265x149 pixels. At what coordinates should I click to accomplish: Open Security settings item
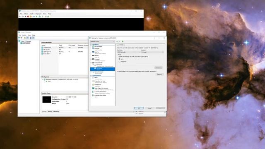point(96,52)
